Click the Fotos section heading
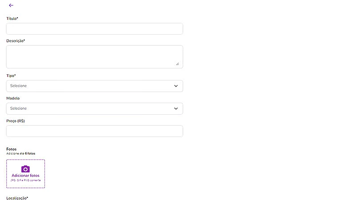The image size is (355, 200). click(x=12, y=149)
